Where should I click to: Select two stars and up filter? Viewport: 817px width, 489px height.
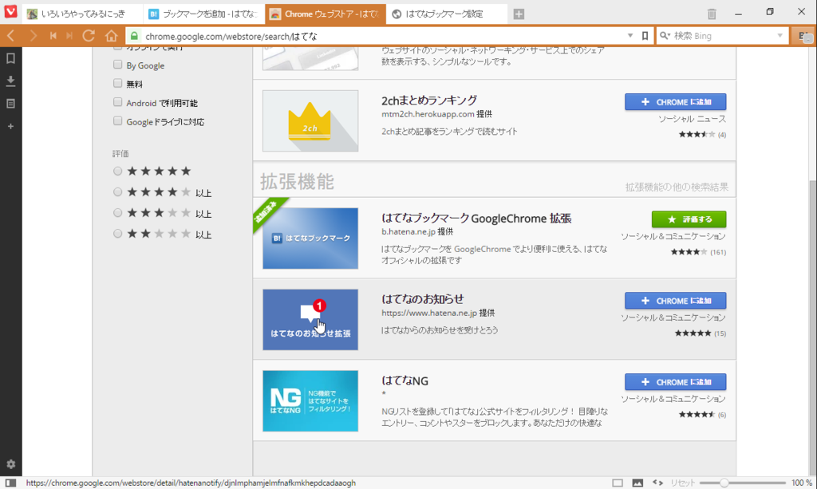tap(118, 234)
